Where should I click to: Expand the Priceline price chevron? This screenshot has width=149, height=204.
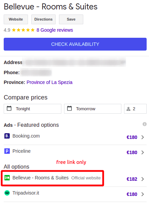[143, 152]
